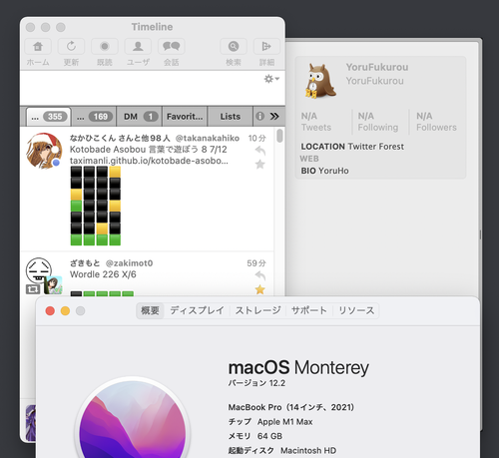Image resolution: width=499 pixels, height=458 pixels.
Task: Select the 概要 tab in About This Mac
Action: pyautogui.click(x=150, y=310)
